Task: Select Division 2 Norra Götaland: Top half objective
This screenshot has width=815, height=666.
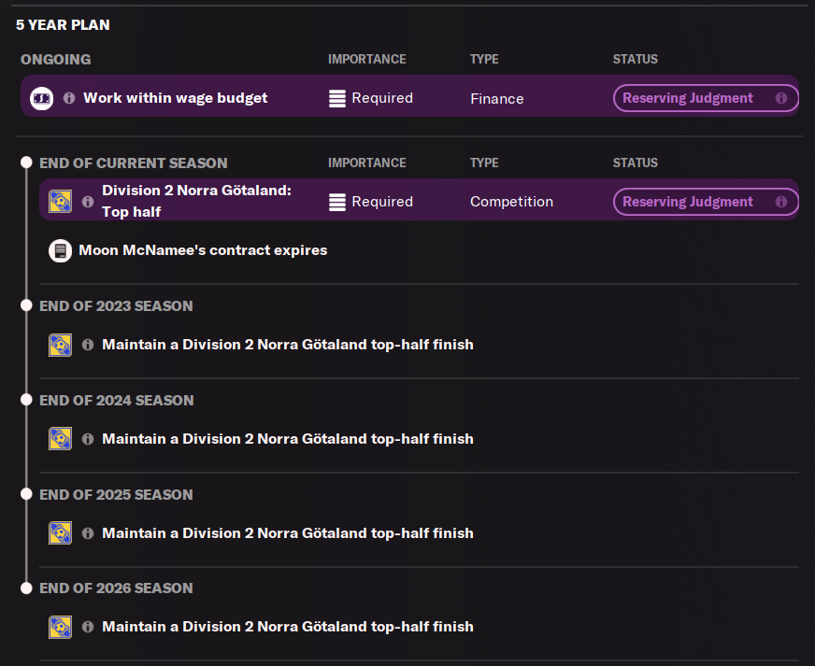Action: (x=197, y=201)
